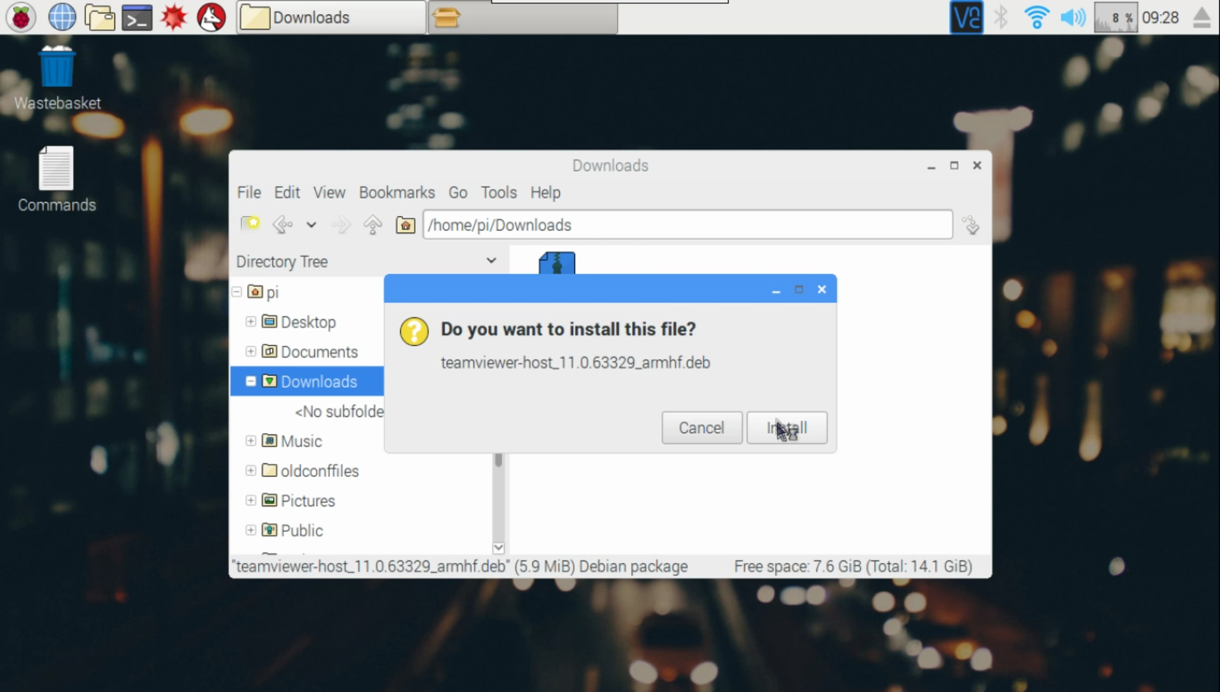Go up to parent folder

point(373,224)
